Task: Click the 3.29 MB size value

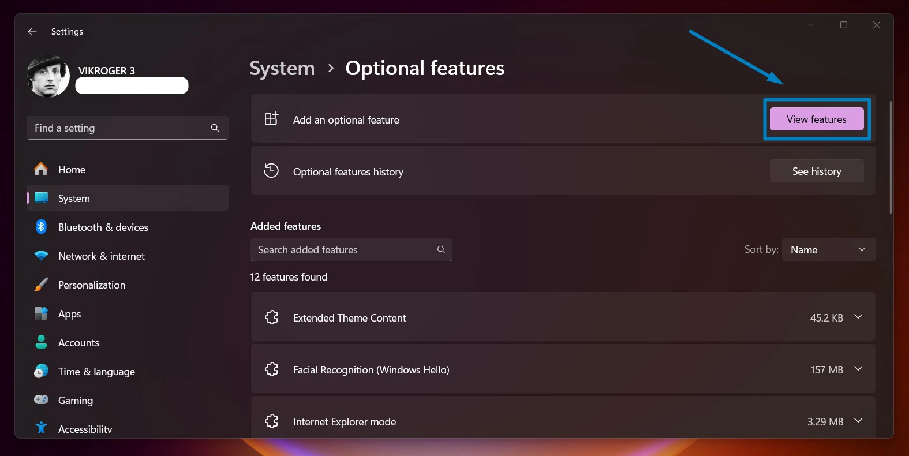Action: tap(825, 422)
